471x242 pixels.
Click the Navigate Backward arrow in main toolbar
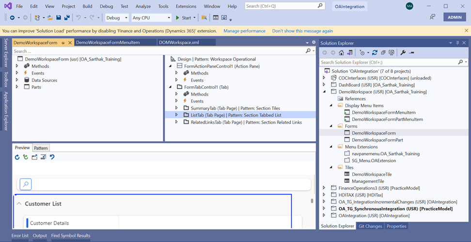click(x=12, y=18)
